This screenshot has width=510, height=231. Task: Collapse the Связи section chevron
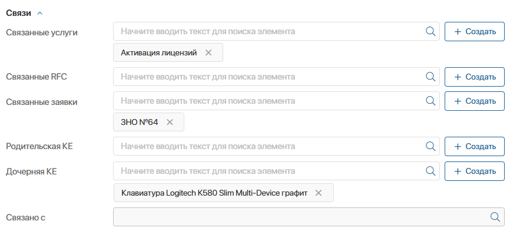click(39, 14)
